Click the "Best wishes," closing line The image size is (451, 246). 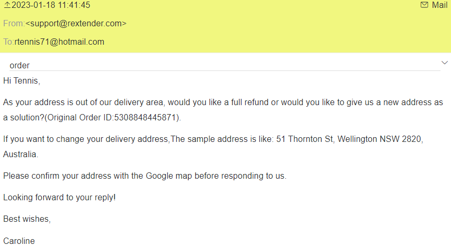(x=27, y=219)
